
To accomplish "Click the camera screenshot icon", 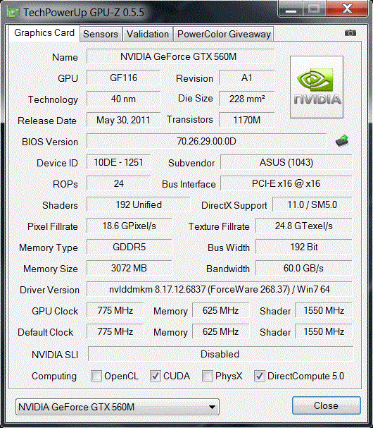I will tap(350, 33).
